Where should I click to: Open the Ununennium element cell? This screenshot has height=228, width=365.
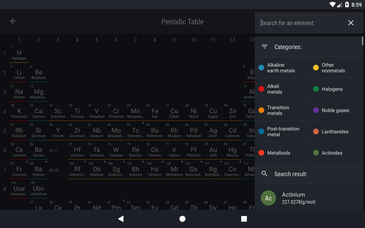click(x=19, y=190)
